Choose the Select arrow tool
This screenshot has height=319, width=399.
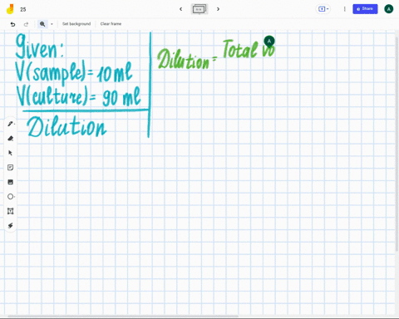tap(11, 153)
